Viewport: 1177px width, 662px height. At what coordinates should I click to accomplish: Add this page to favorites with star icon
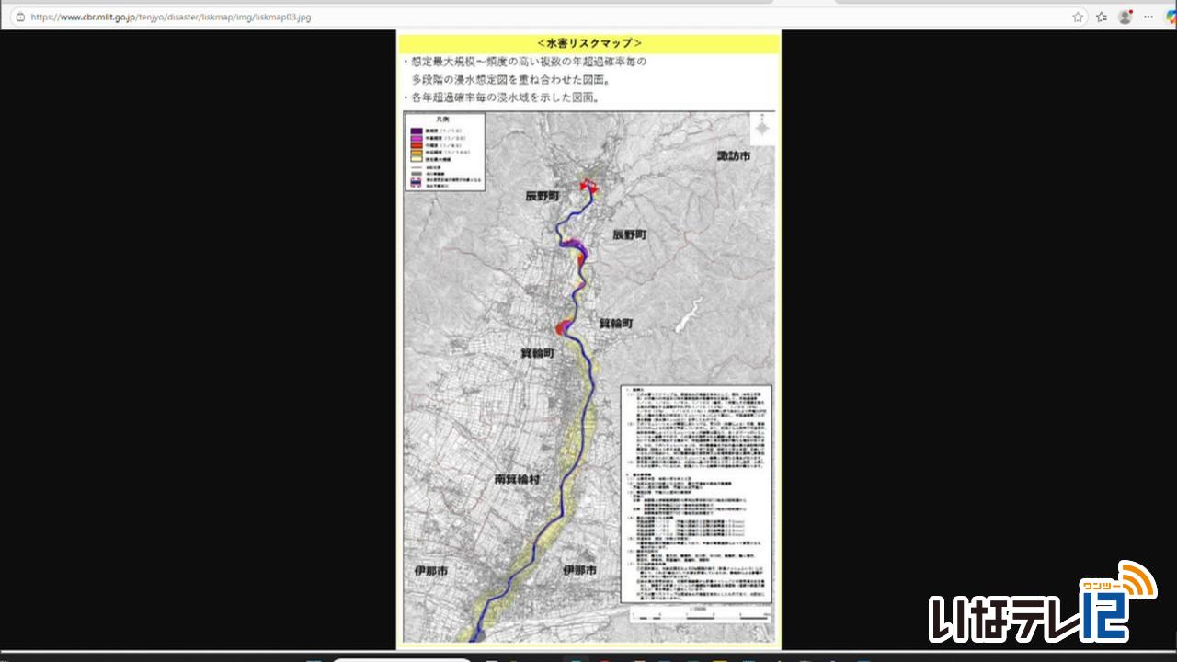pyautogui.click(x=1078, y=17)
